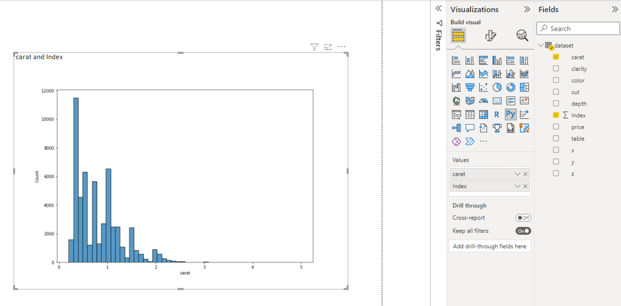Select the stacked column chart visual
Viewport: 621px width, 306px height.
(470, 60)
